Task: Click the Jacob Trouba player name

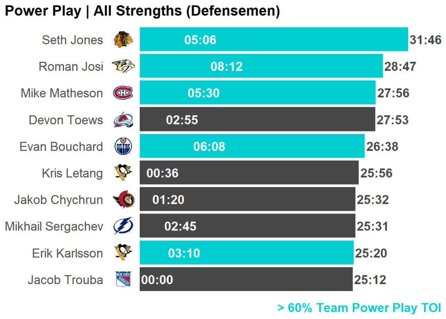Action: click(65, 280)
